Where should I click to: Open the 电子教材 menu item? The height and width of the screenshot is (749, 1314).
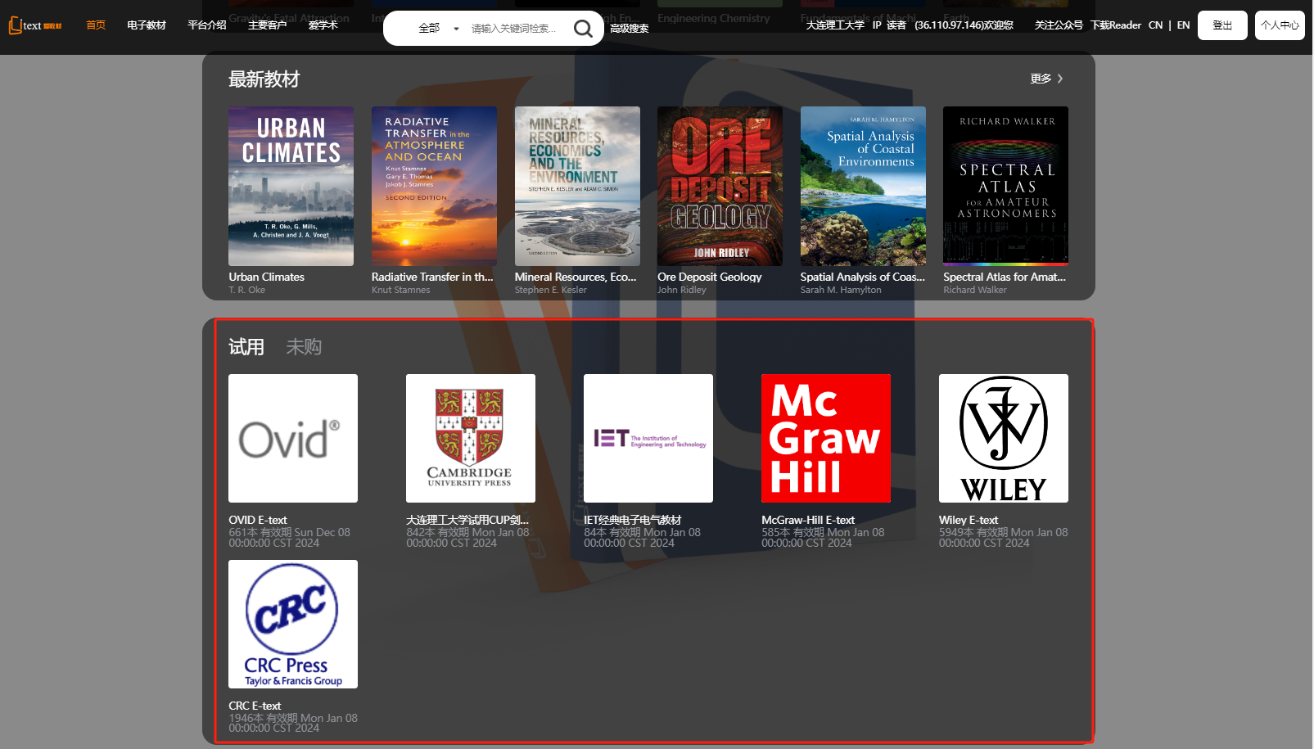coord(147,25)
